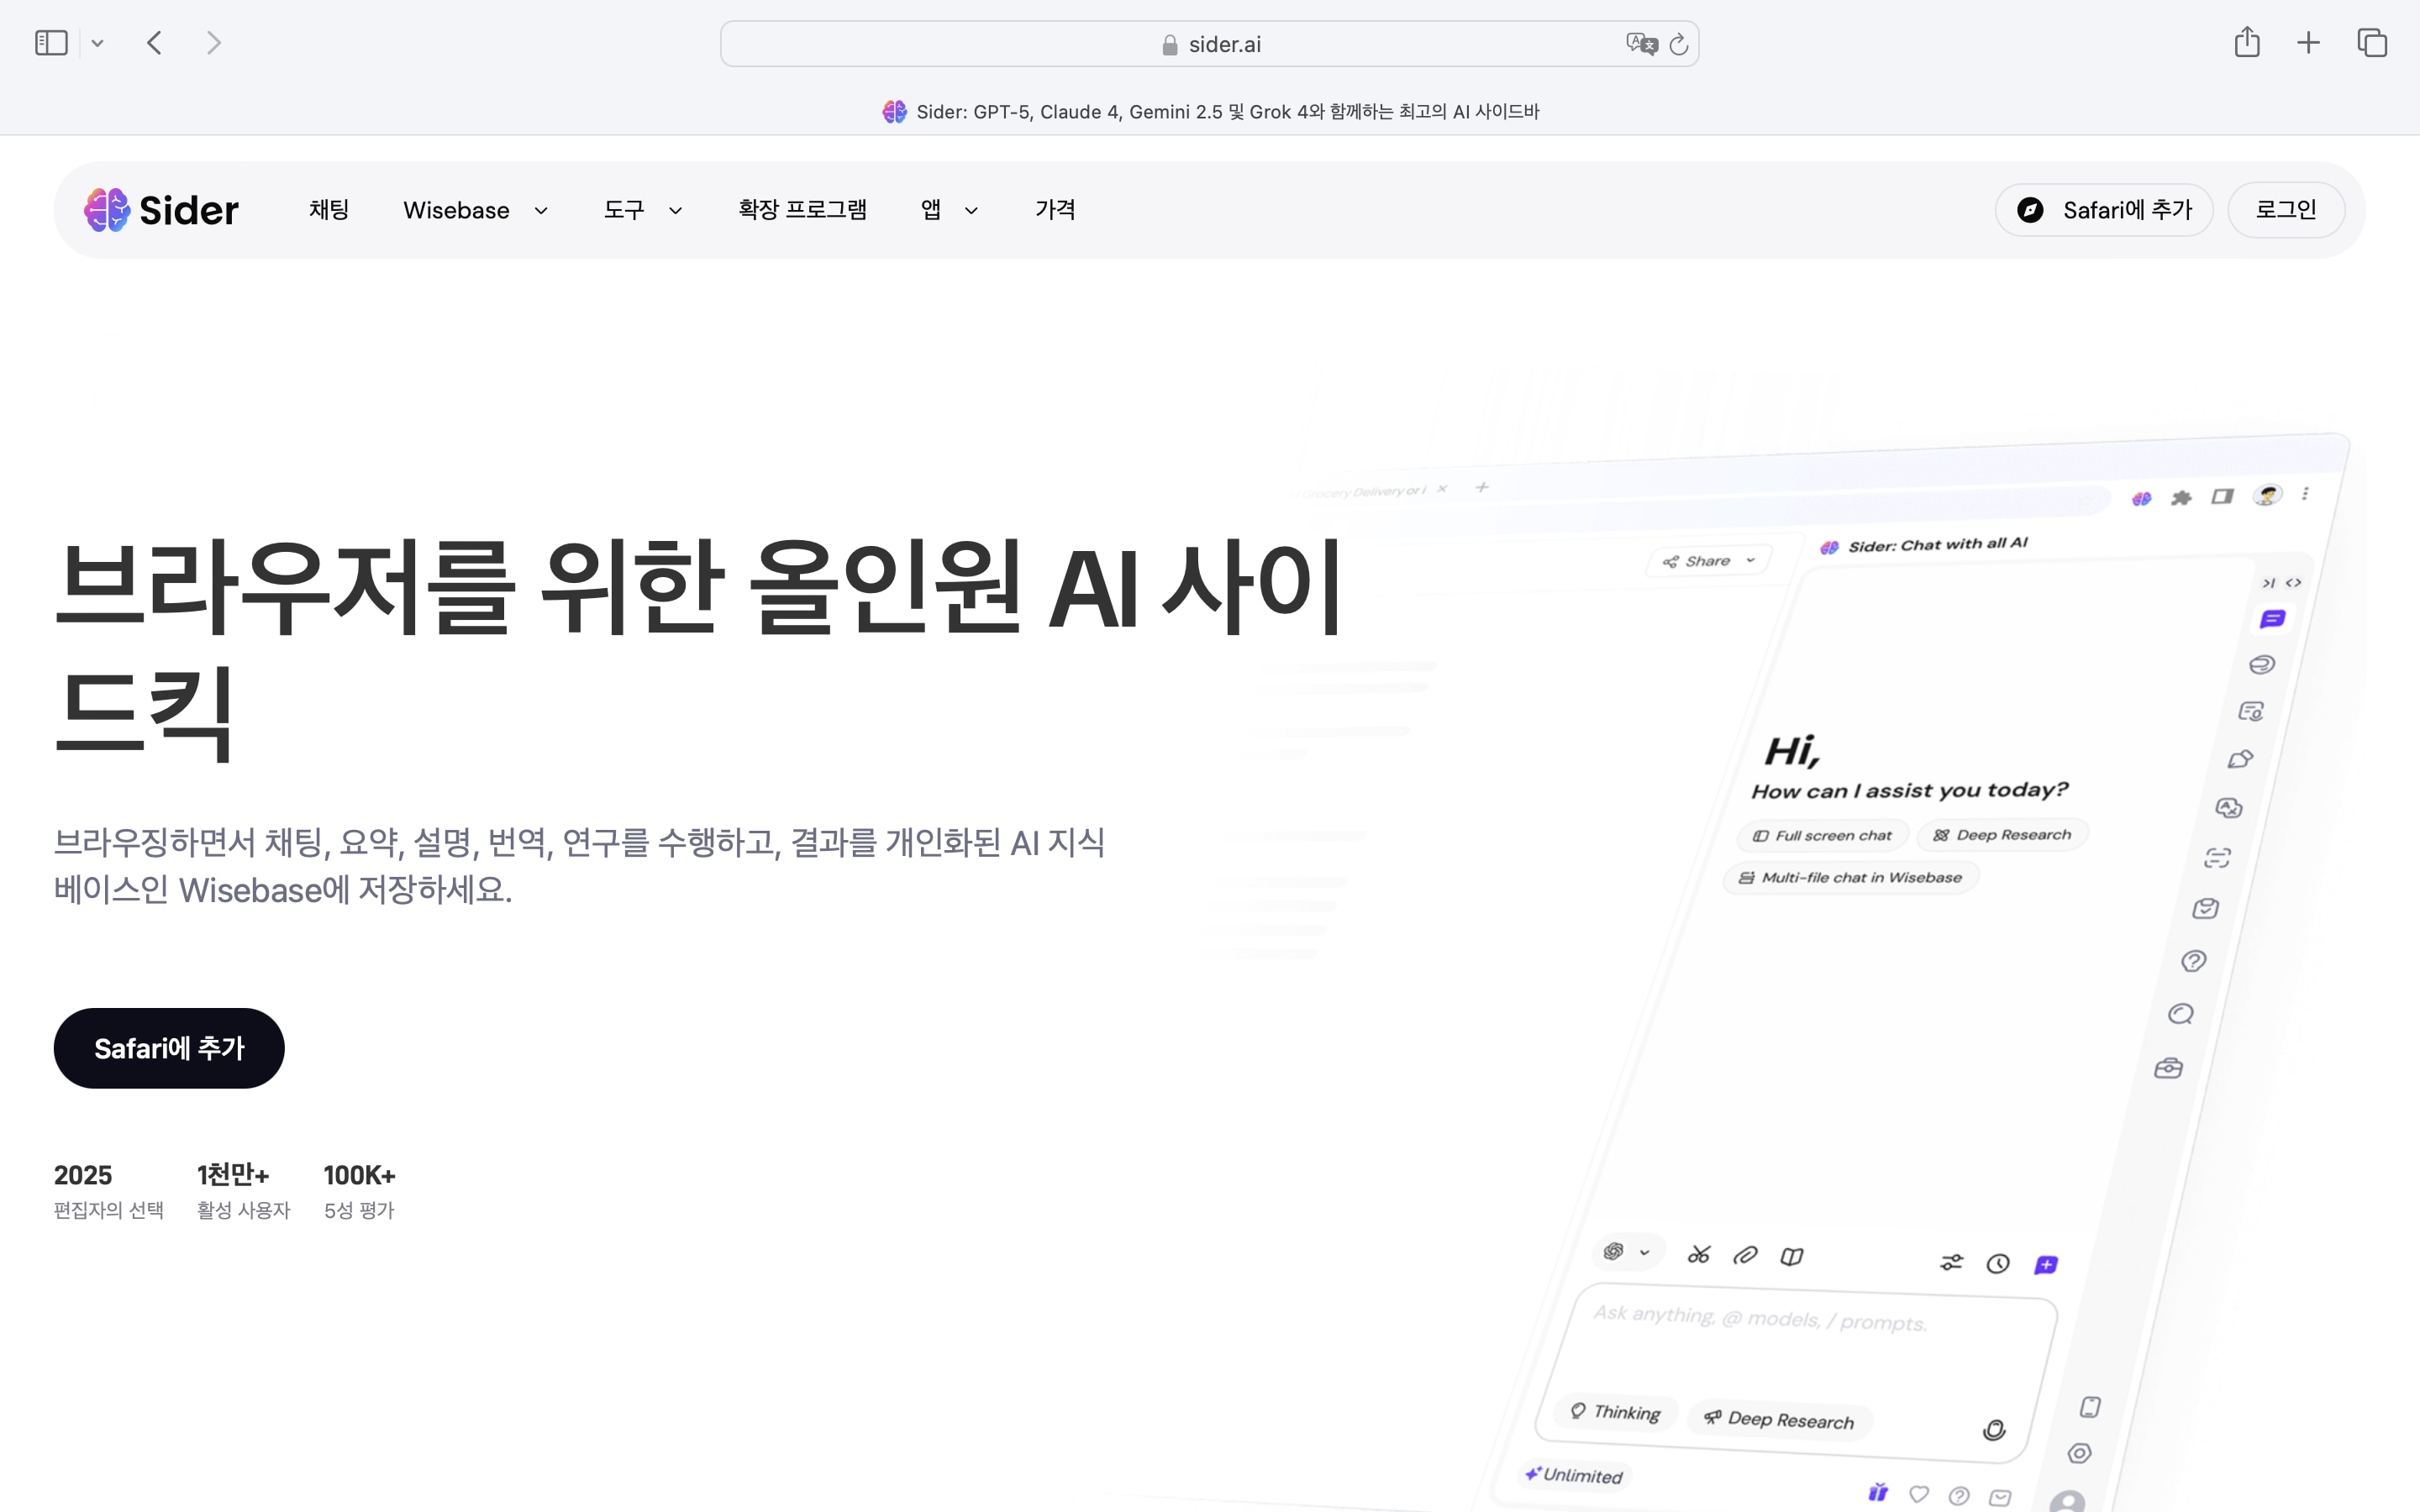The height and width of the screenshot is (1512, 2420).
Task: Open the chat history clock icon
Action: click(1998, 1264)
